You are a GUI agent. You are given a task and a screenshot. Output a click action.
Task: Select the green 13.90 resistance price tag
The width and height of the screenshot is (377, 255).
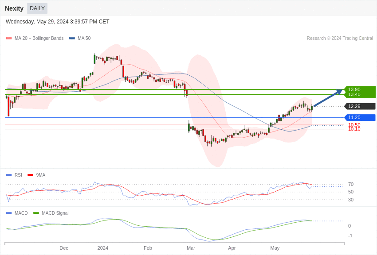360,89
